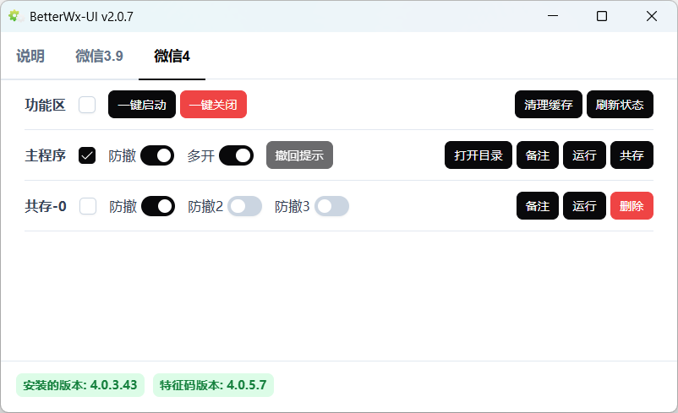Viewport: 678px width, 413px height.
Task: Click 清理缓存 to clear cache
Action: (549, 105)
